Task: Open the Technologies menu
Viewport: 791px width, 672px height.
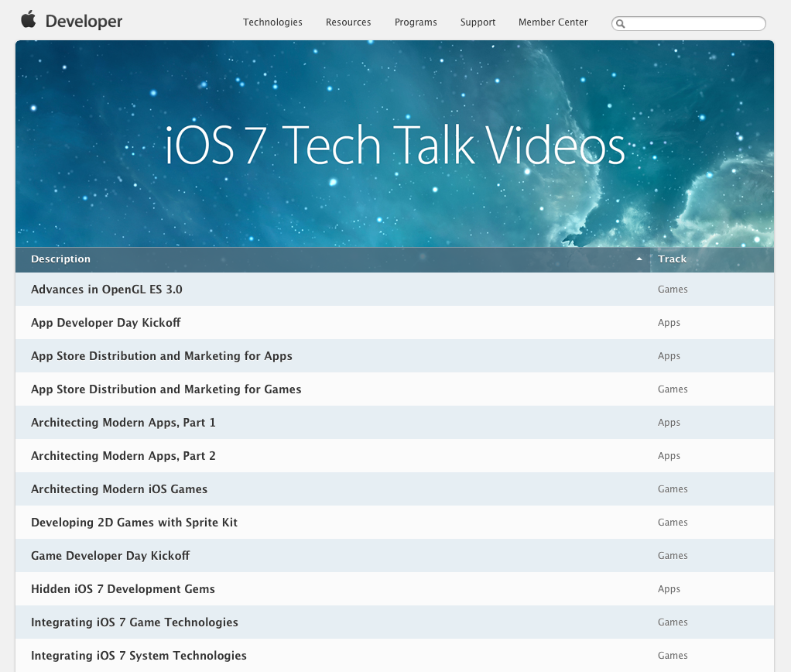Action: coord(272,22)
